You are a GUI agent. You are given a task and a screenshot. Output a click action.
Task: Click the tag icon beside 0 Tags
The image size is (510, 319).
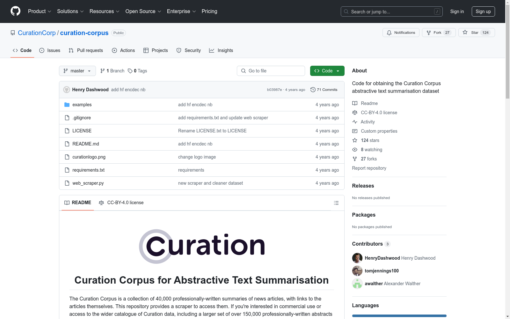(130, 71)
